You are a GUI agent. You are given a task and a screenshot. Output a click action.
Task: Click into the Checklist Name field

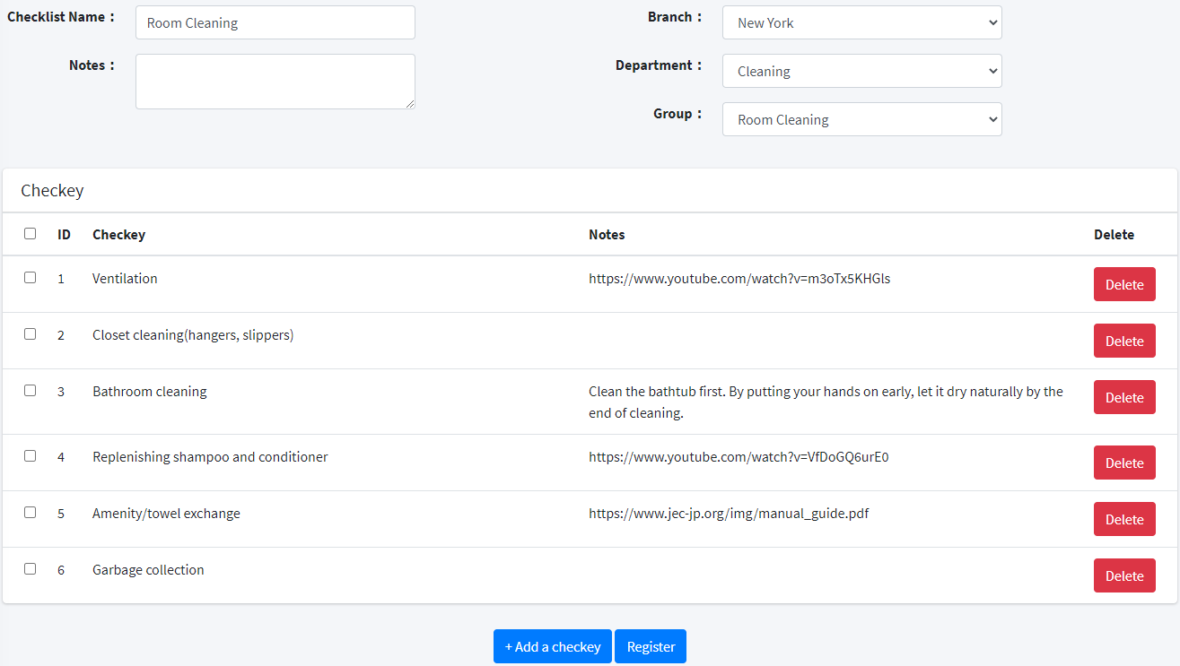pyautogui.click(x=275, y=23)
